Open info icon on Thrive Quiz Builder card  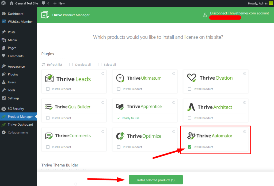(x=103, y=102)
